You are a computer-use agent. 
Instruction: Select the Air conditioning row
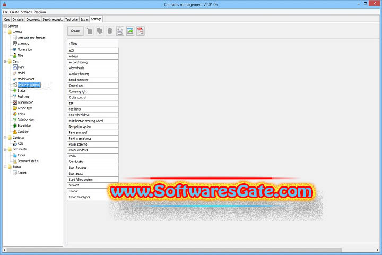point(93,62)
